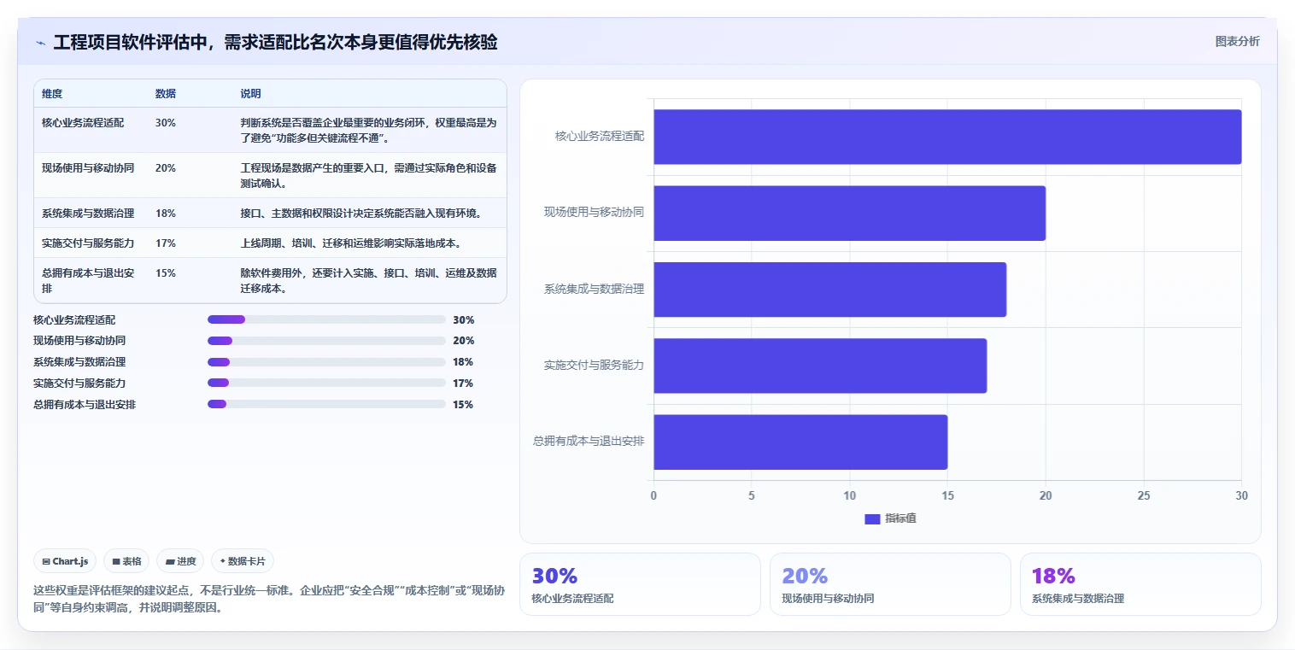Screen dimensions: 1295x650
Task: Open the 20% 现场使用与移动协同 data card
Action: 890,584
